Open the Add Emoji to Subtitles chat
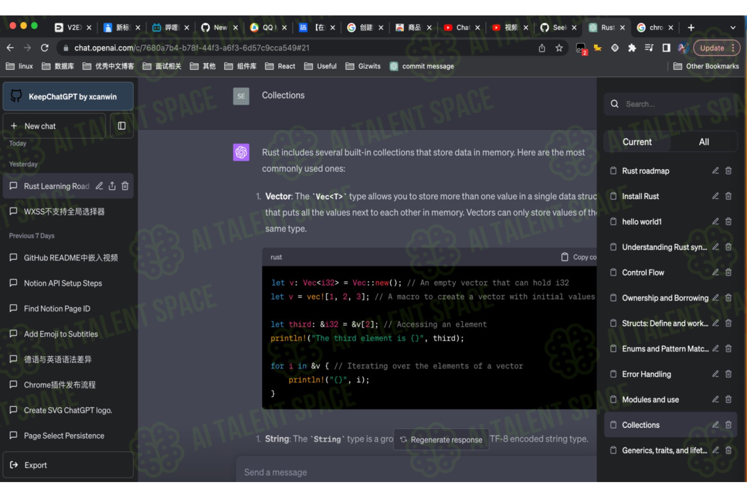The width and height of the screenshot is (747, 498). point(68,334)
